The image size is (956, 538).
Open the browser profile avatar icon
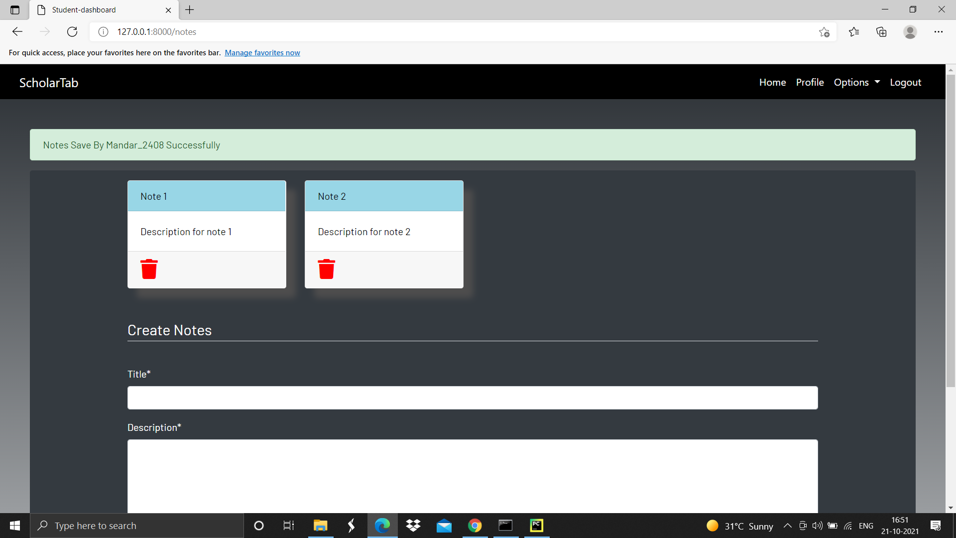(x=910, y=32)
